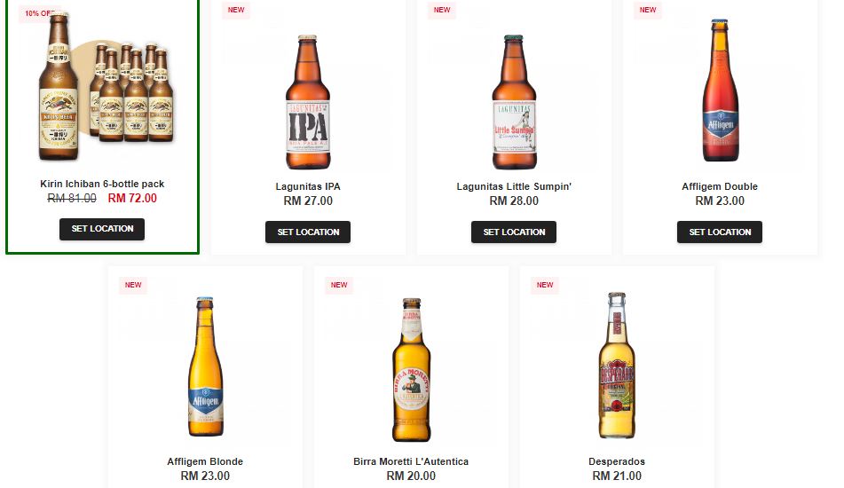
Task: Click Set Location under Affligem Double
Action: pyautogui.click(x=720, y=232)
